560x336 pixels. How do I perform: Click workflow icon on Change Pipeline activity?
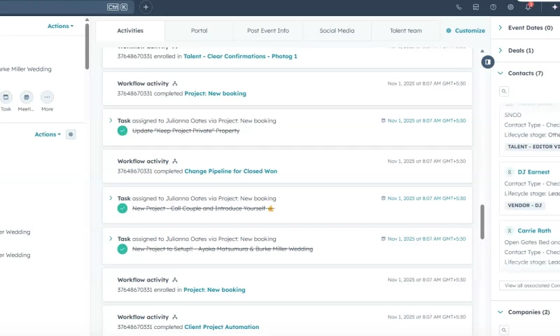174,162
